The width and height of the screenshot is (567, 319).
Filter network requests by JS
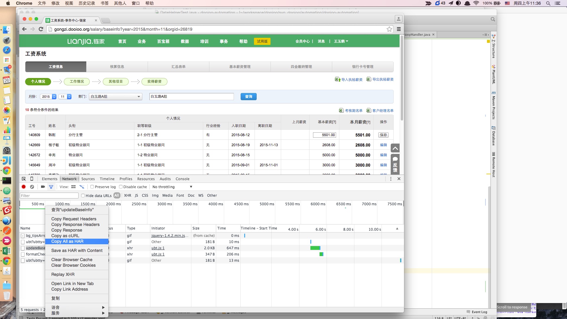[136, 195]
